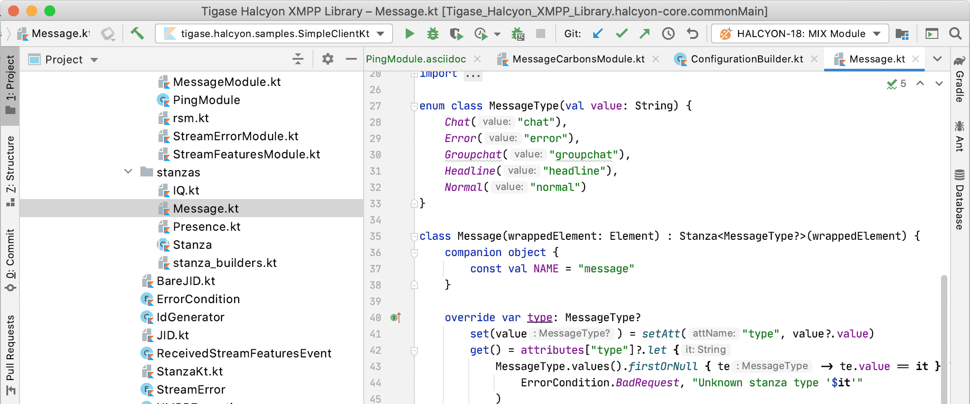970x404 pixels.
Task: Click the green Run button
Action: [x=409, y=33]
